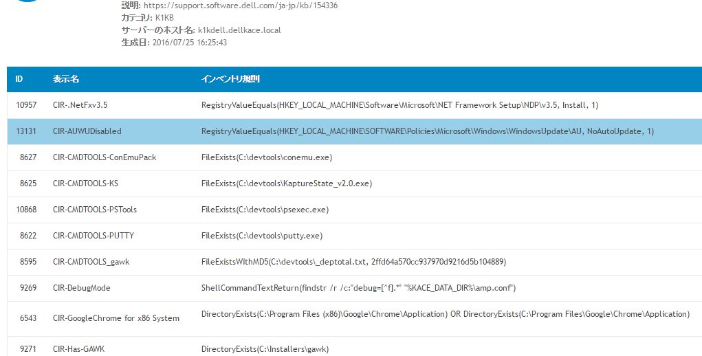Click the KaptureState_v2.0.exe rule

287,183
